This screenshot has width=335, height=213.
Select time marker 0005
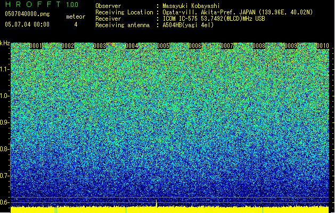point(163,46)
